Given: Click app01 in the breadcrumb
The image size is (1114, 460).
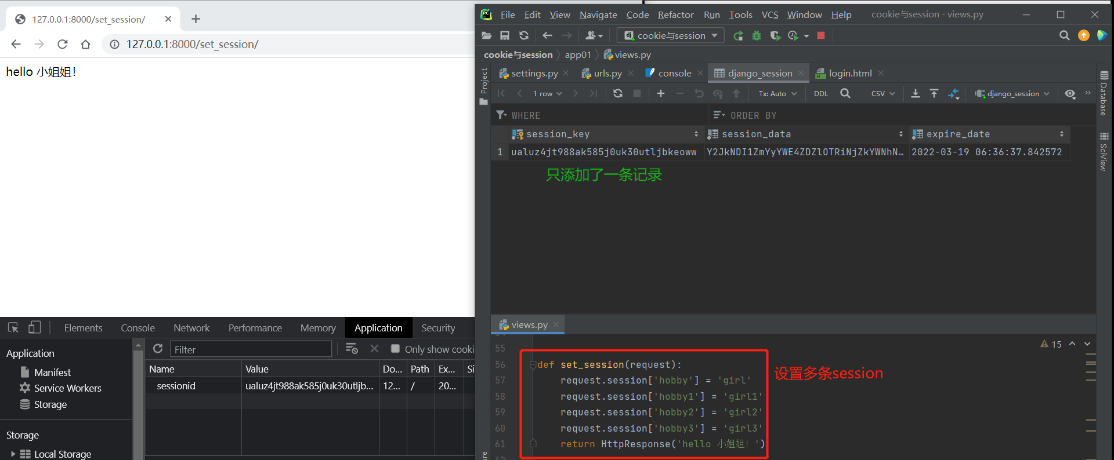Looking at the screenshot, I should coord(578,54).
